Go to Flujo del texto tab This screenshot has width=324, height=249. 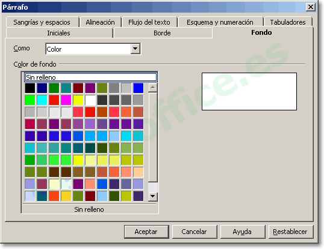[149, 22]
